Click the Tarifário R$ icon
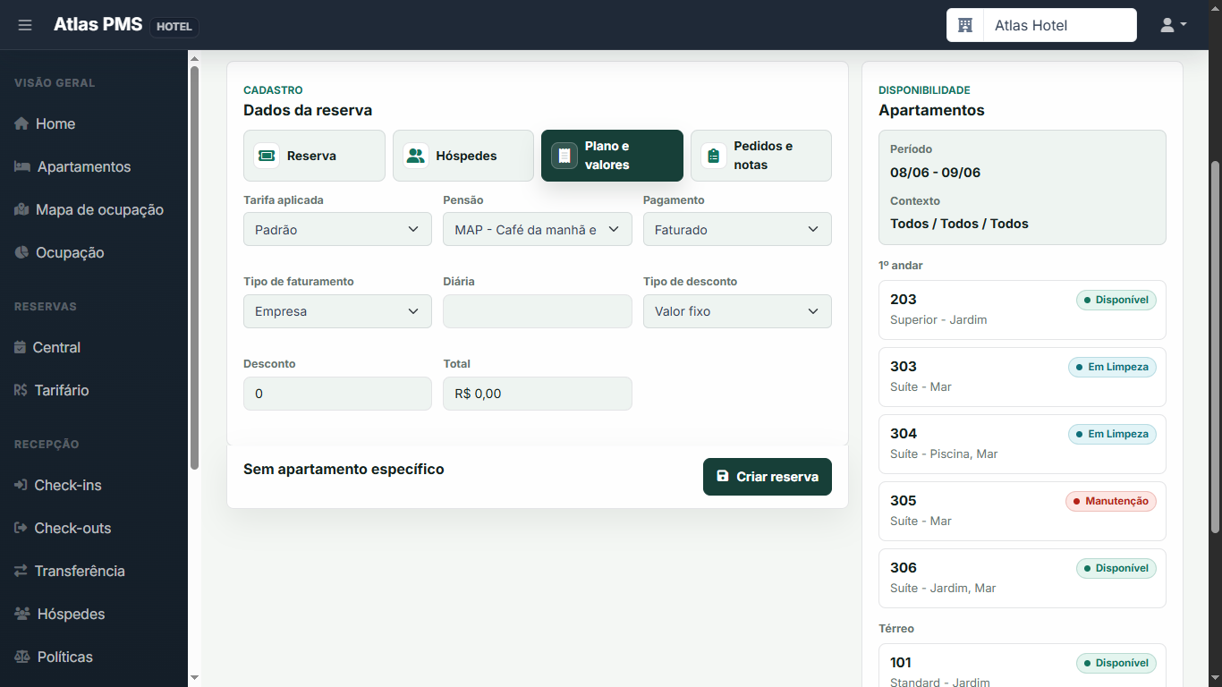 pos(21,390)
